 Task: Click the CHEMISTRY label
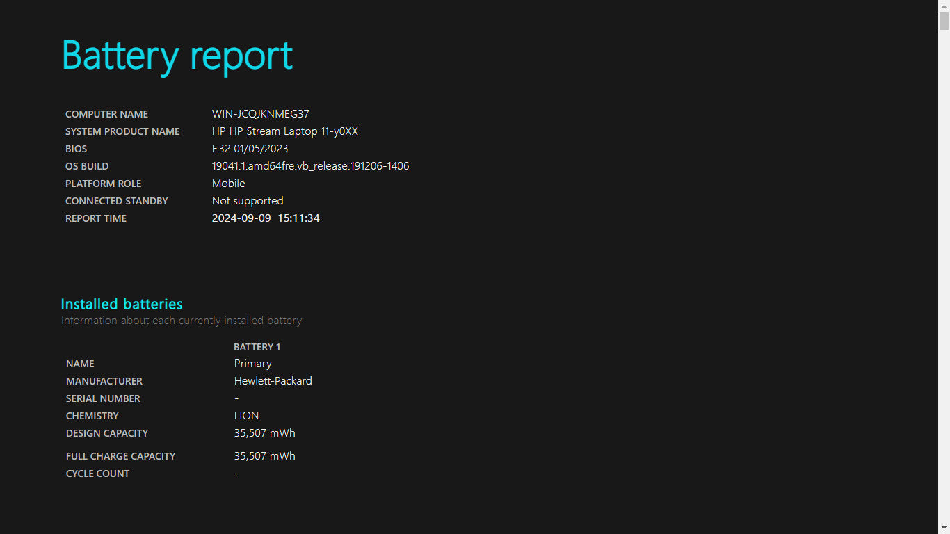coord(92,416)
